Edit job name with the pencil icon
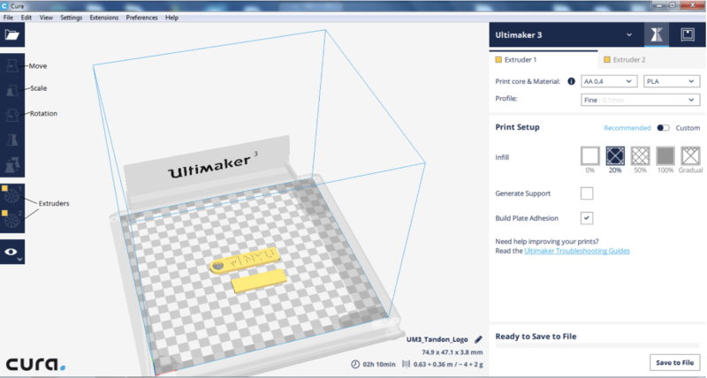The width and height of the screenshot is (707, 378). click(x=478, y=340)
